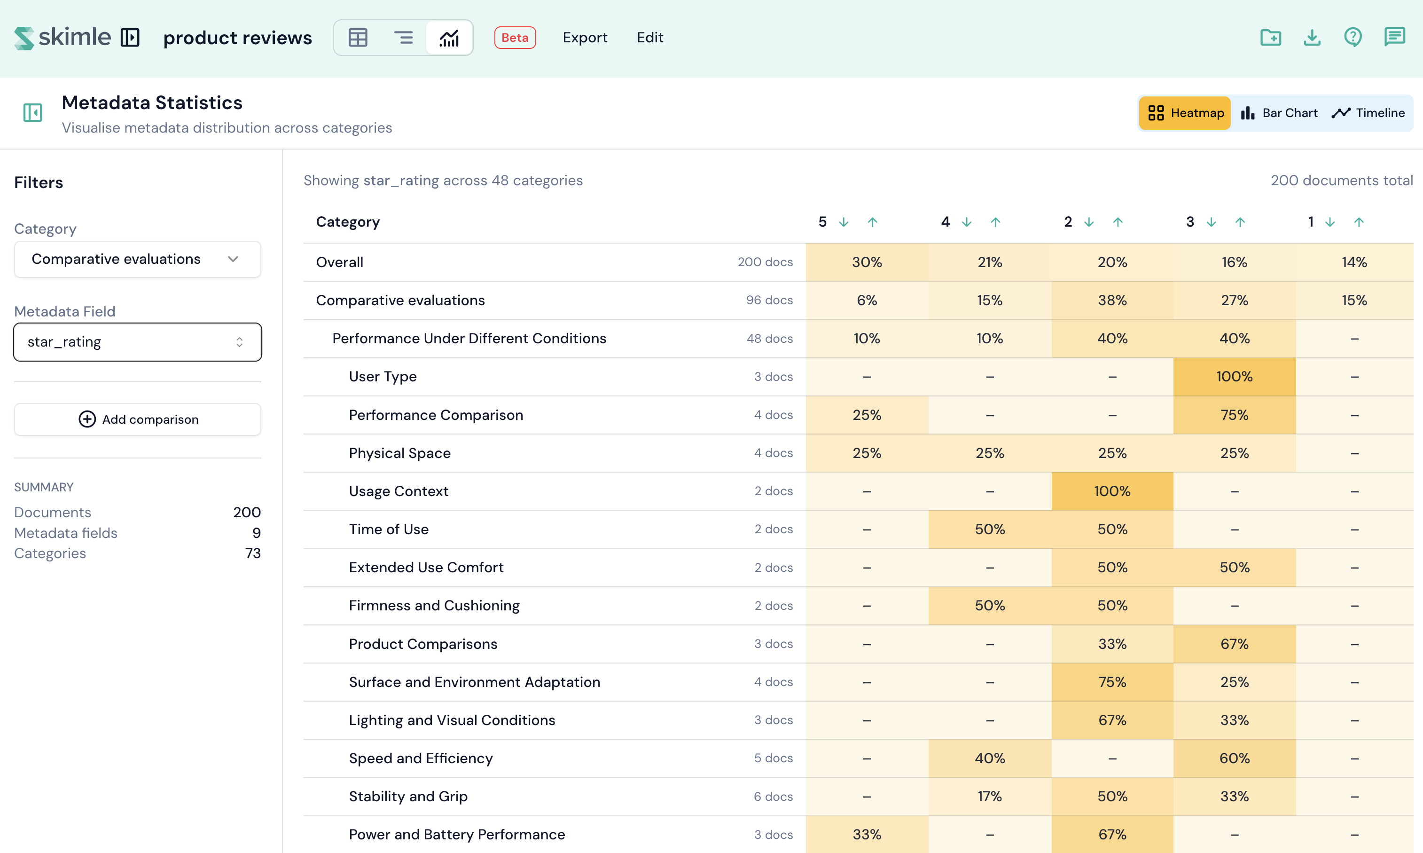Select the chart statistics view icon
Image resolution: width=1423 pixels, height=853 pixels.
pyautogui.click(x=449, y=38)
